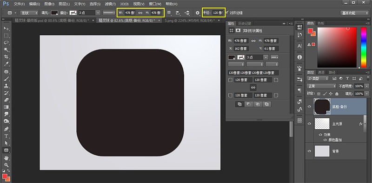372x183 pixels.
Task: Select the Zoom magnifier tool
Action: (x=7, y=165)
